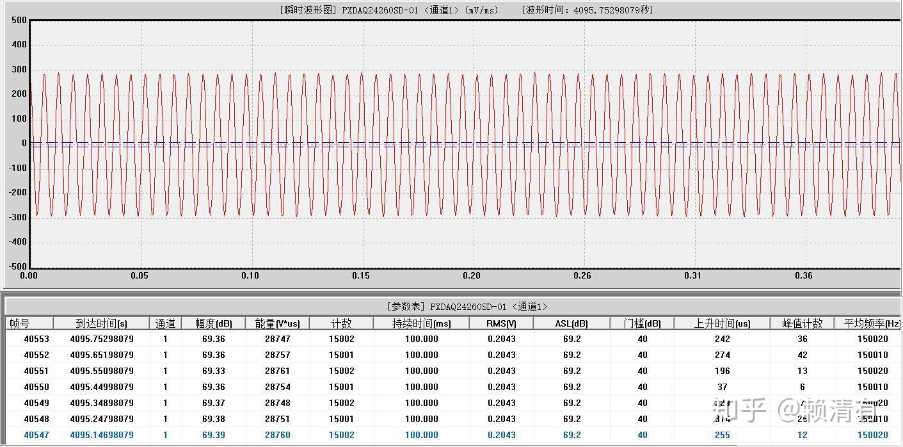Select table row with frame 40553
Image resolution: width=903 pixels, height=447 pixels.
[x=454, y=339]
